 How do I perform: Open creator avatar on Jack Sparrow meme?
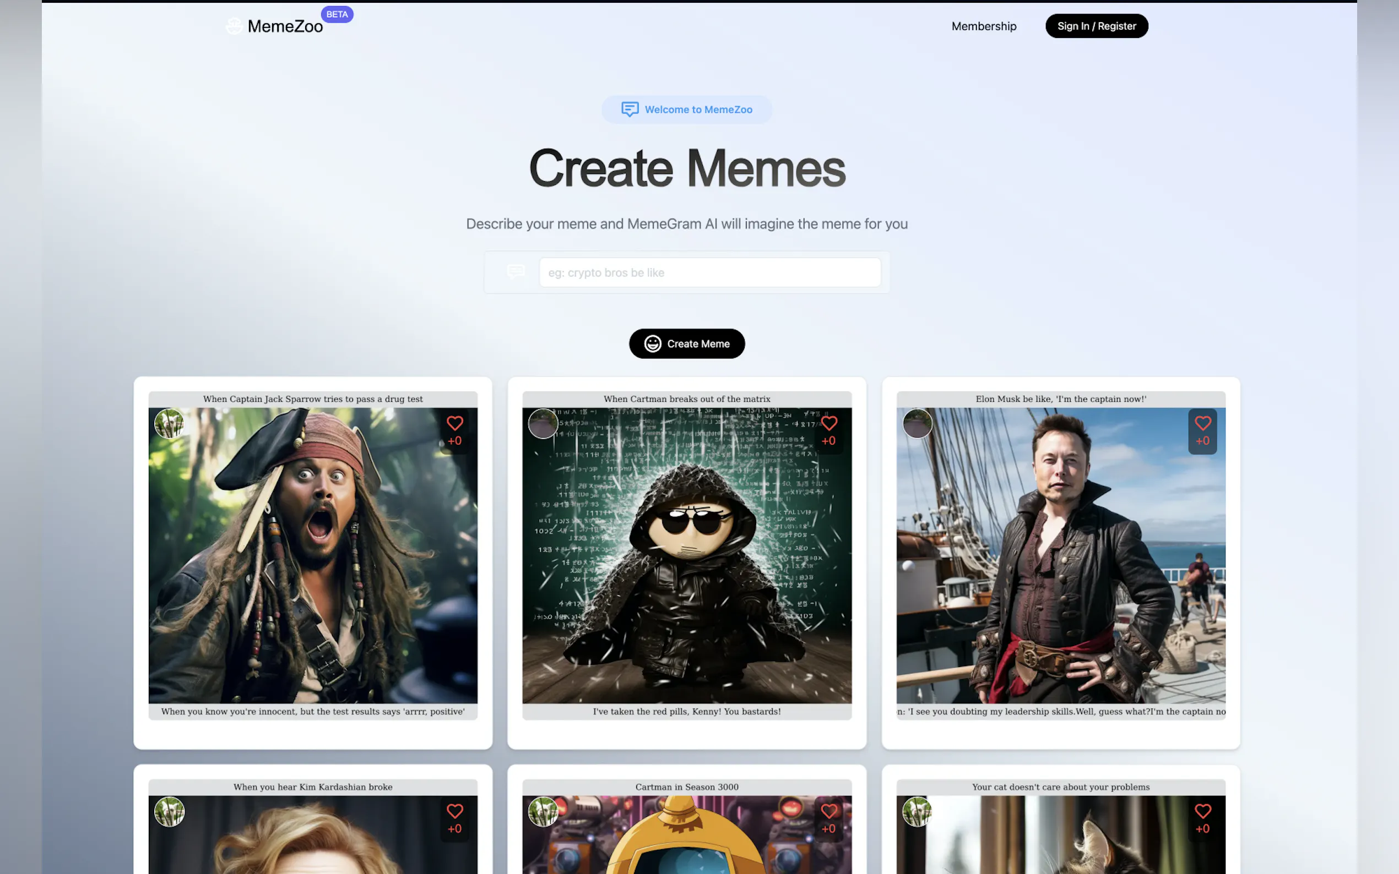click(x=170, y=424)
